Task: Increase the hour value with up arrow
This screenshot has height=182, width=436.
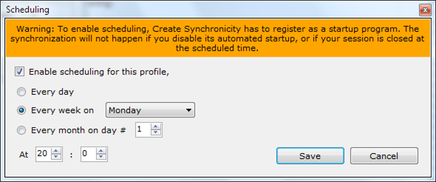Action: pyautogui.click(x=56, y=151)
